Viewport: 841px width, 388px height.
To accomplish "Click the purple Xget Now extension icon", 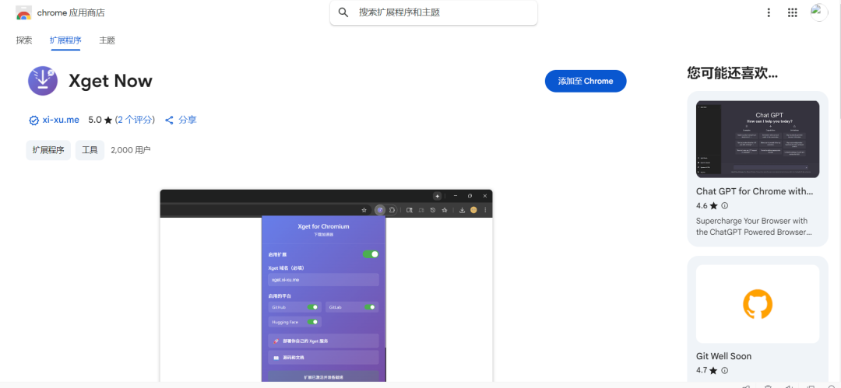I will click(x=42, y=81).
